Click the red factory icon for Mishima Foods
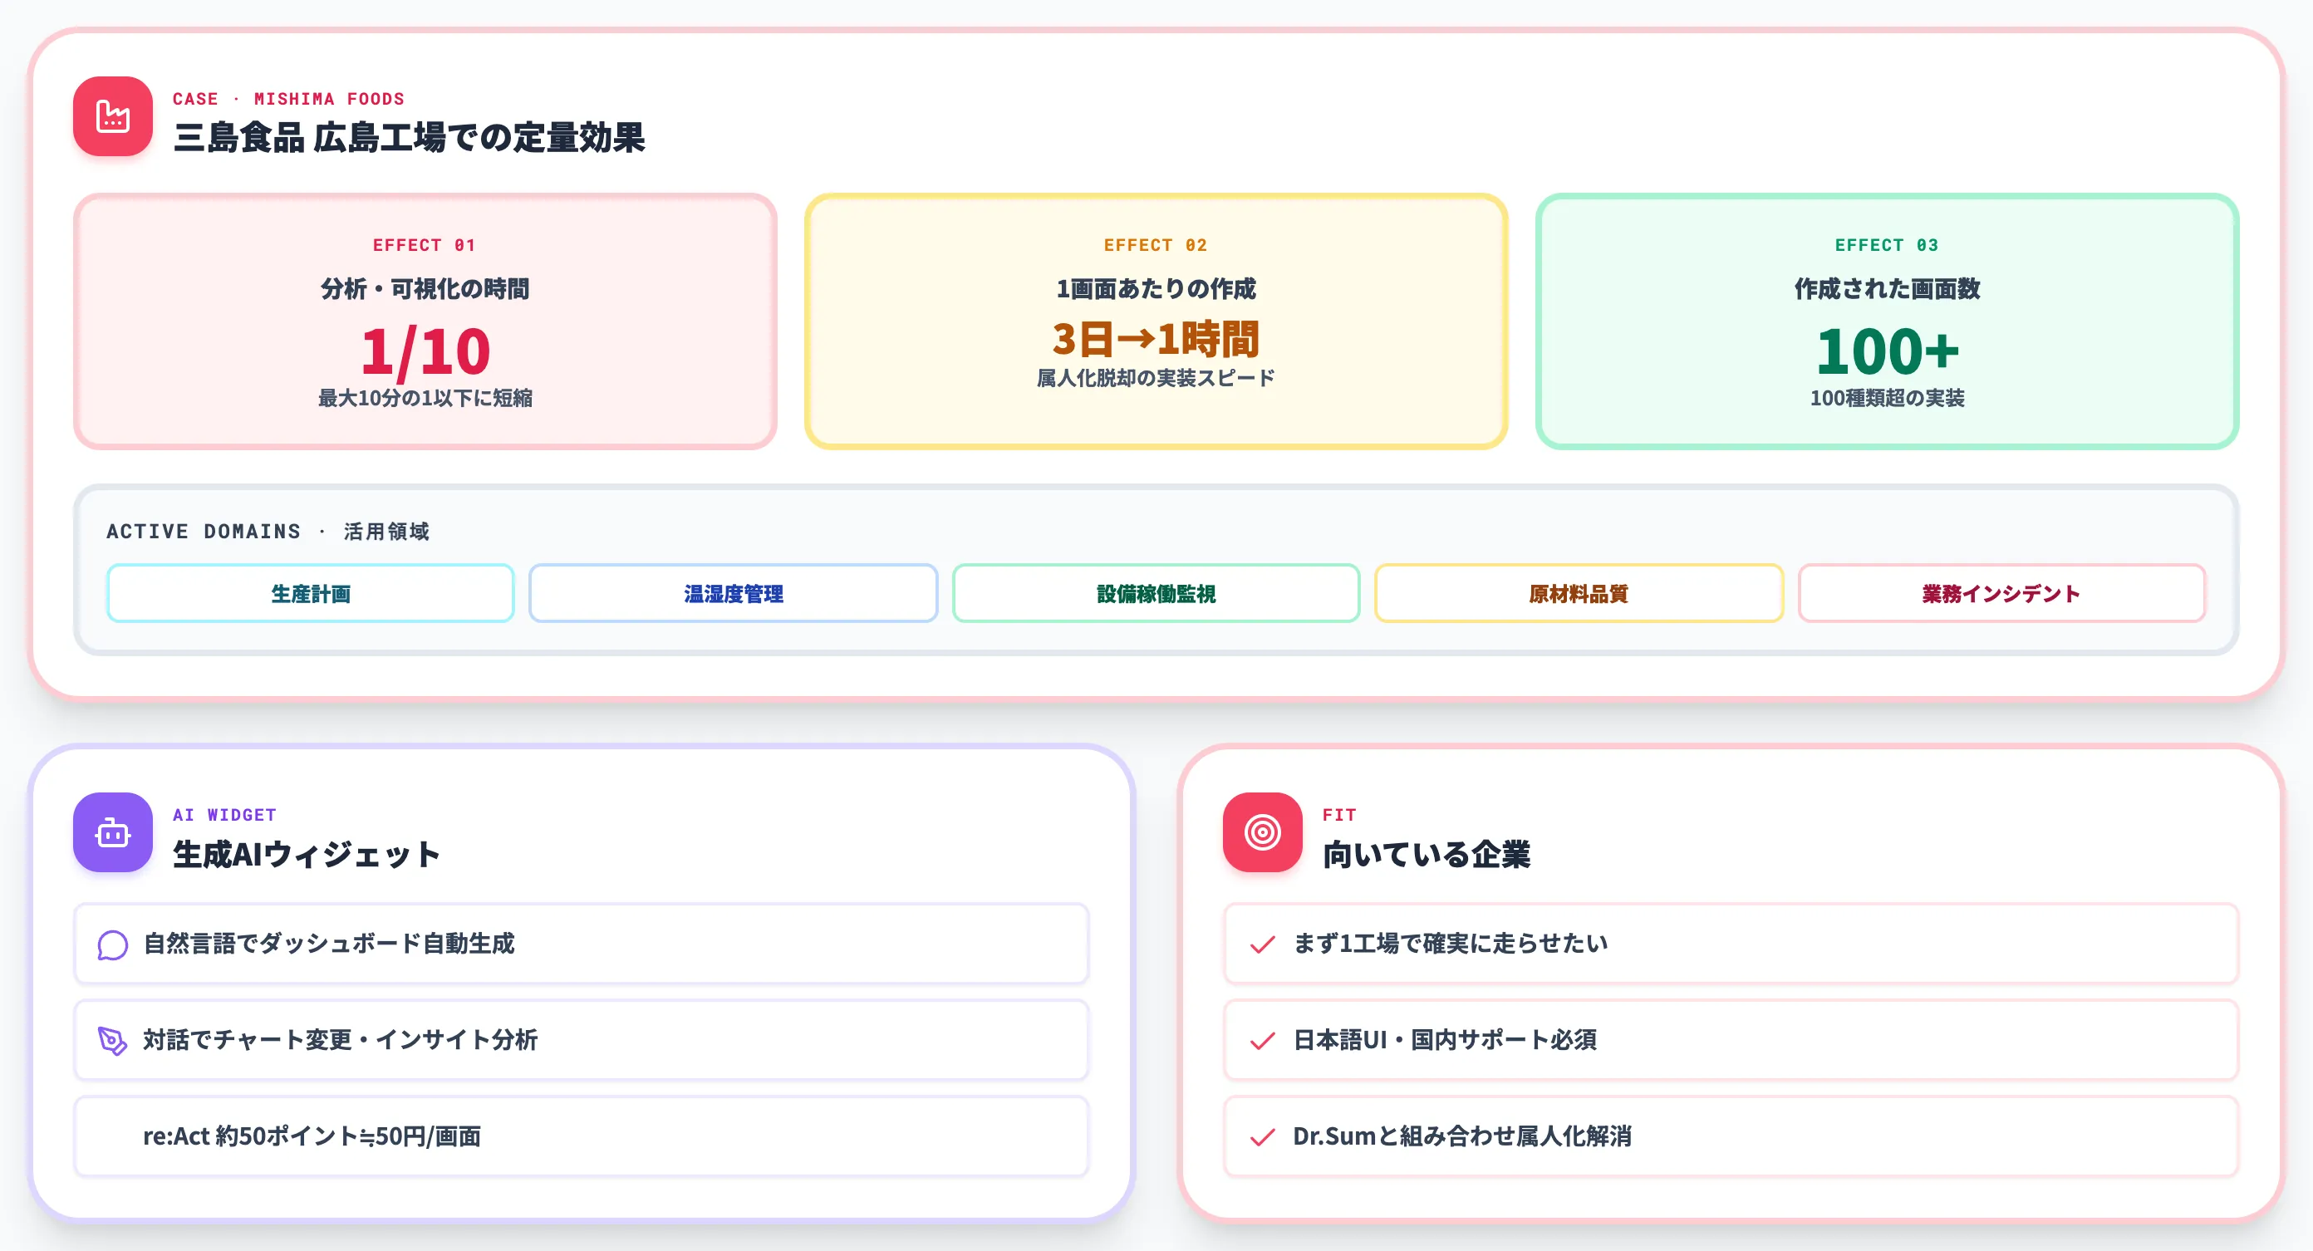Screen dimensions: 2313x1251 tap(113, 117)
